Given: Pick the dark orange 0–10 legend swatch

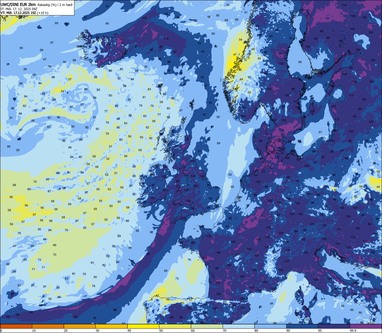Looking at the screenshot, I should [x=16, y=326].
